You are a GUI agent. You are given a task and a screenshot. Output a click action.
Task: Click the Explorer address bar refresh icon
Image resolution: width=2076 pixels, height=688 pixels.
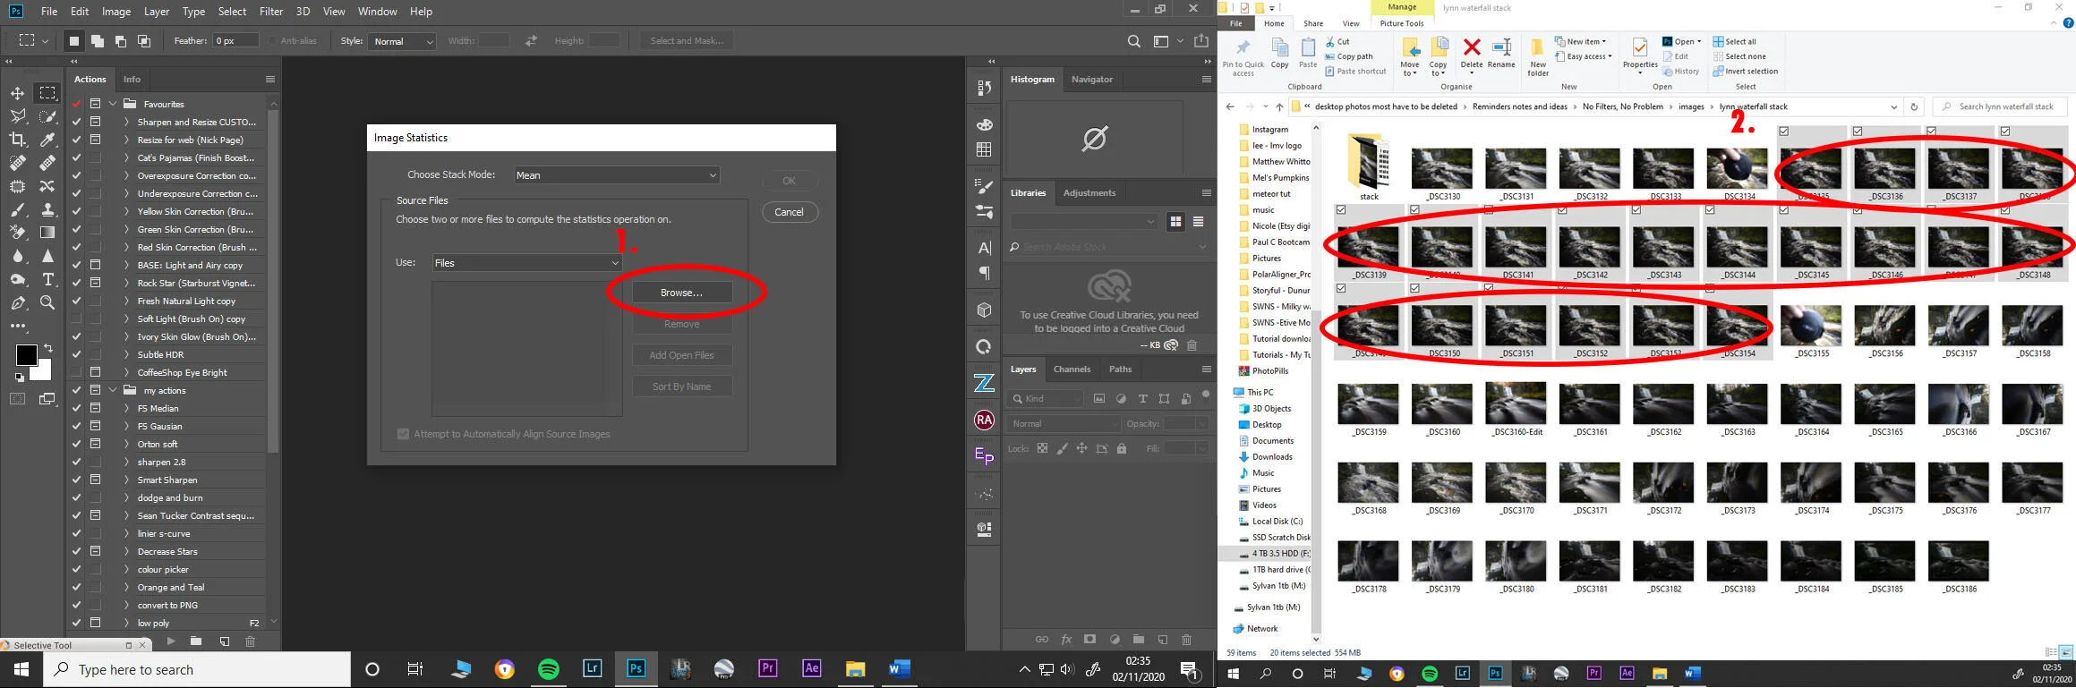(x=1914, y=106)
